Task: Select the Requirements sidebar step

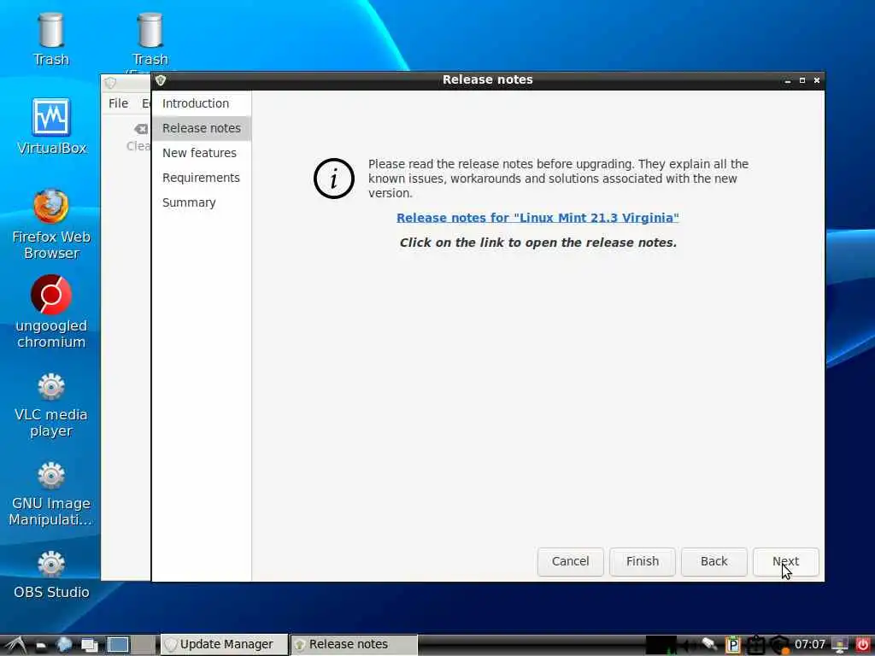Action: (202, 178)
